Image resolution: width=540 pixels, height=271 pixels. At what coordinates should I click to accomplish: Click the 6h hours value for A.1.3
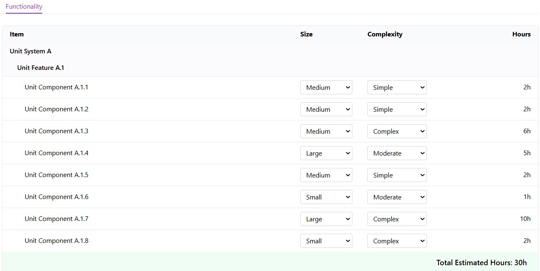tap(527, 131)
